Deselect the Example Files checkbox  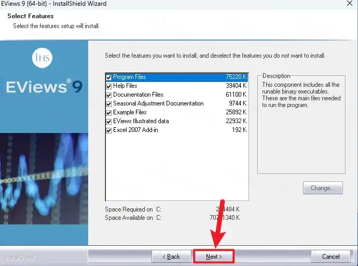tap(108, 113)
